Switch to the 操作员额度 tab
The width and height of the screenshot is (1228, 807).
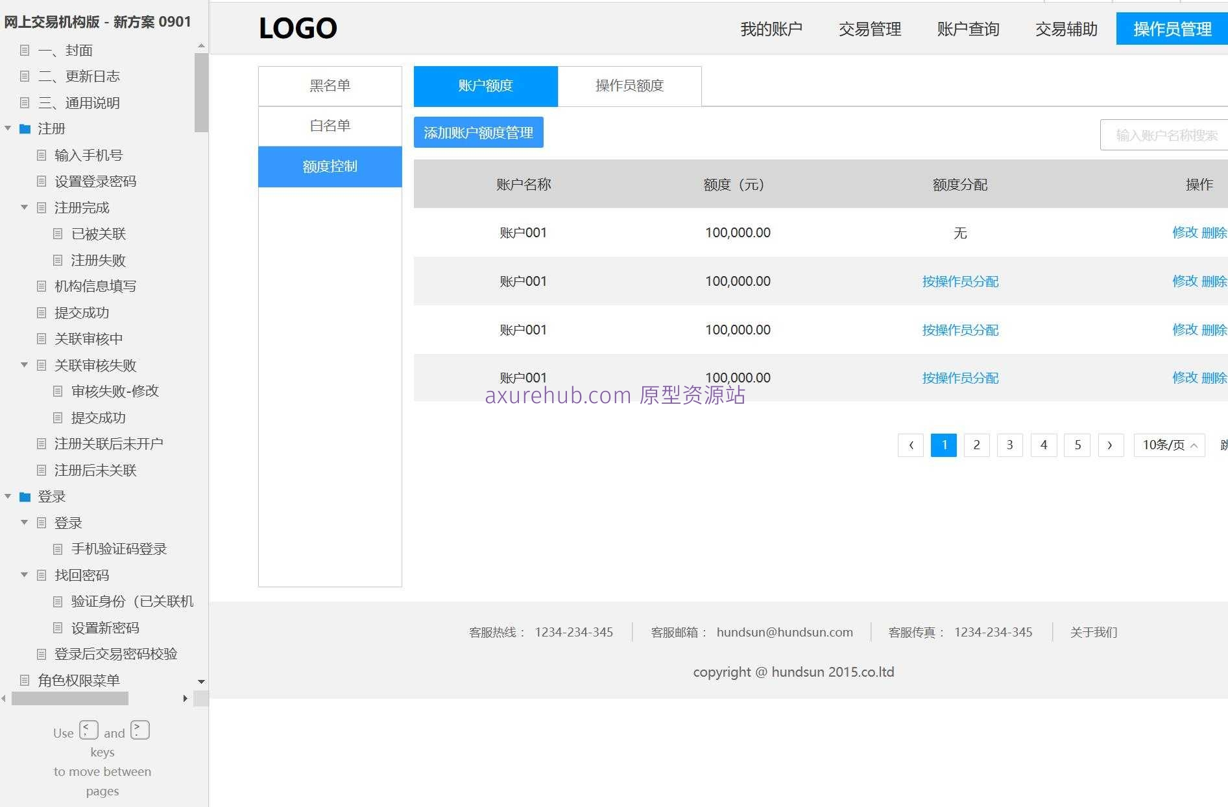tap(629, 86)
